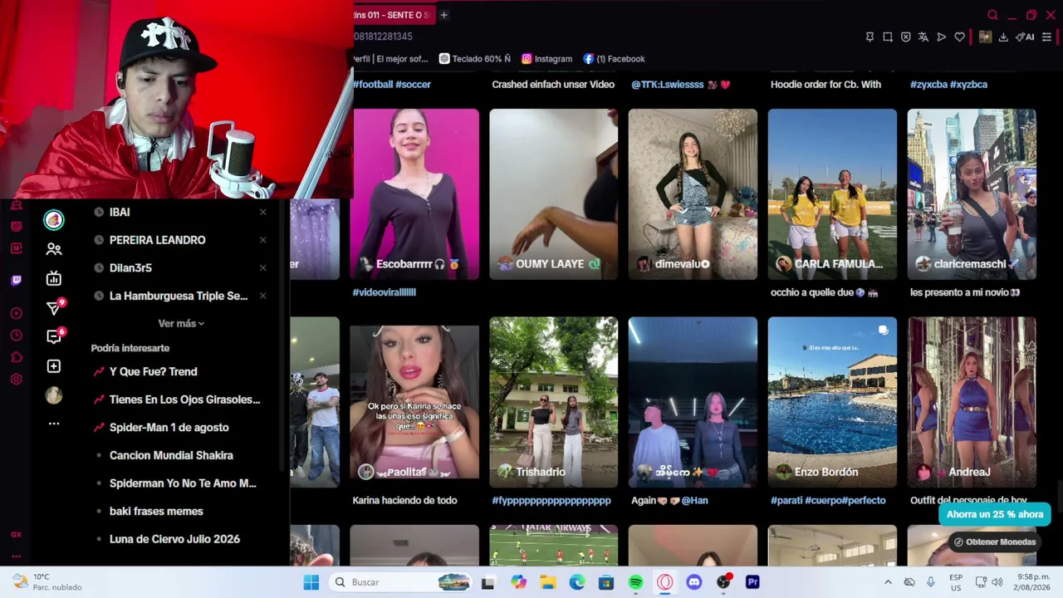Open Spotify from the taskbar
Image resolution: width=1063 pixels, height=598 pixels.
[x=635, y=582]
